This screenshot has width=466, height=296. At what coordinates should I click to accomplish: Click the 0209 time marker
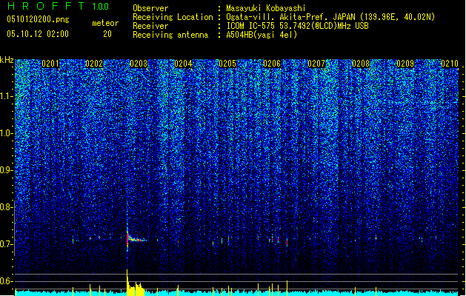[x=405, y=64]
